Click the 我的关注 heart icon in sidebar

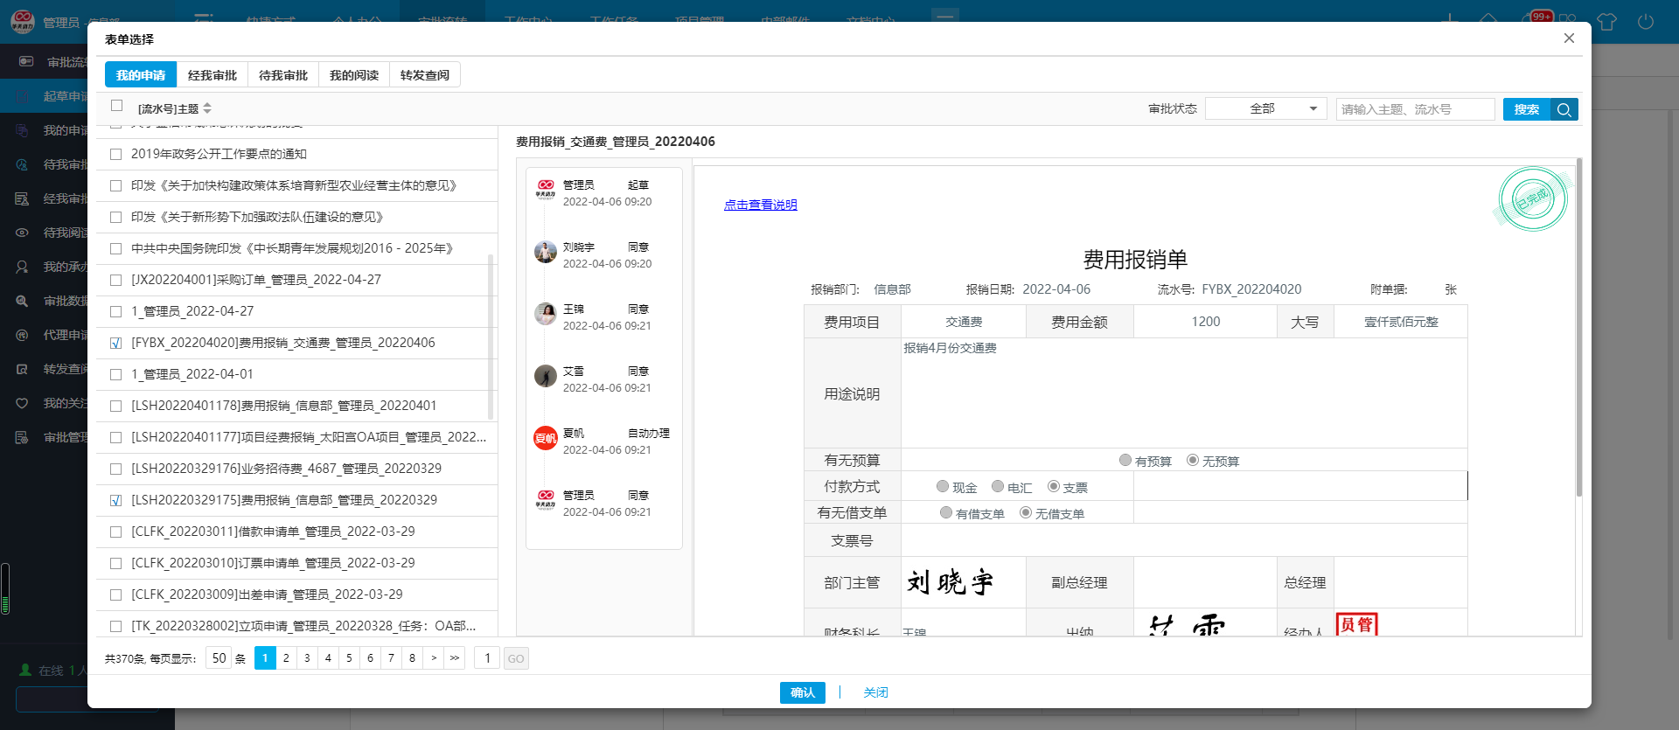tap(23, 403)
